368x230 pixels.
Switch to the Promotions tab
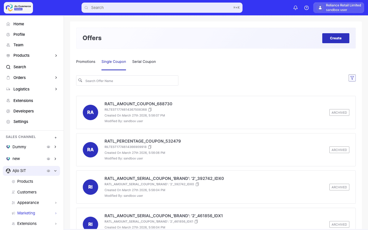point(86,62)
